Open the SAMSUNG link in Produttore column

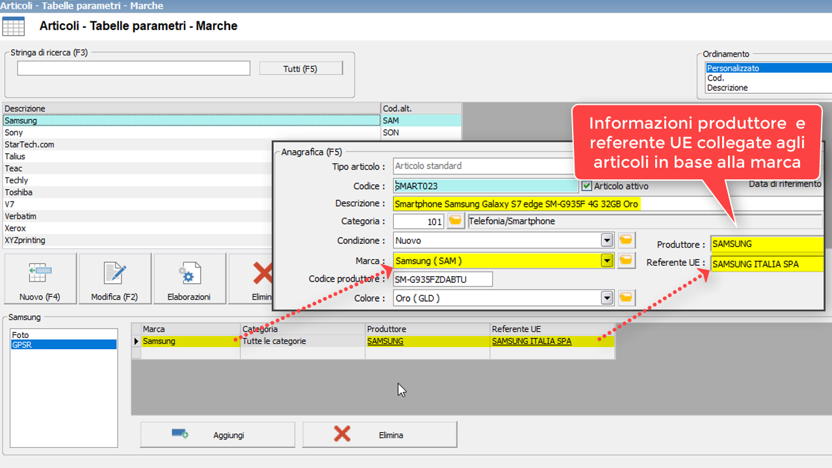pyautogui.click(x=385, y=341)
